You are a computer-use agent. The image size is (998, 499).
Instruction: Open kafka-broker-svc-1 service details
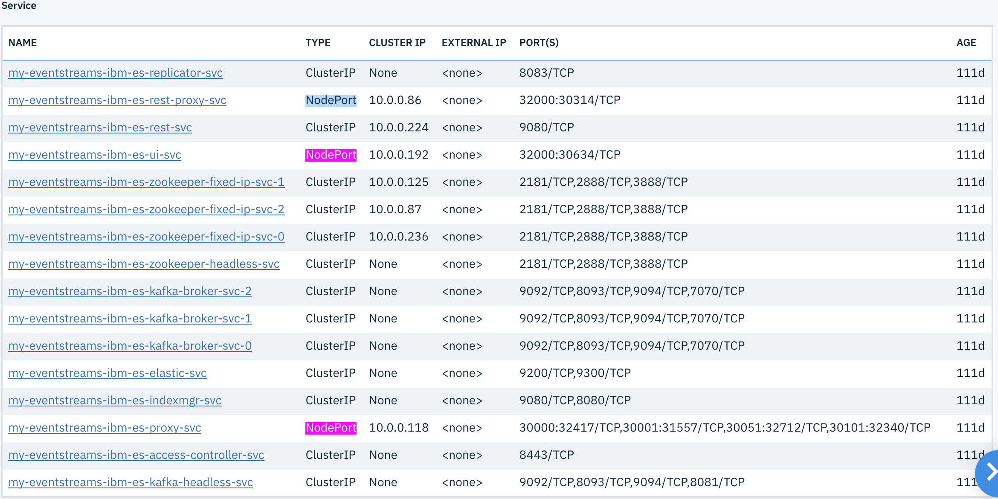(130, 318)
